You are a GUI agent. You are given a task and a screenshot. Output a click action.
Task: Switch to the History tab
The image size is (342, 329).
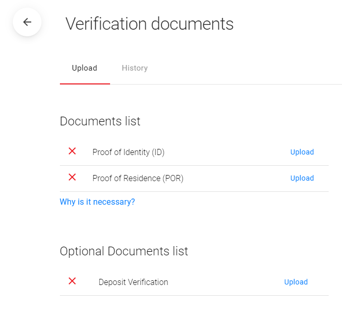point(135,68)
